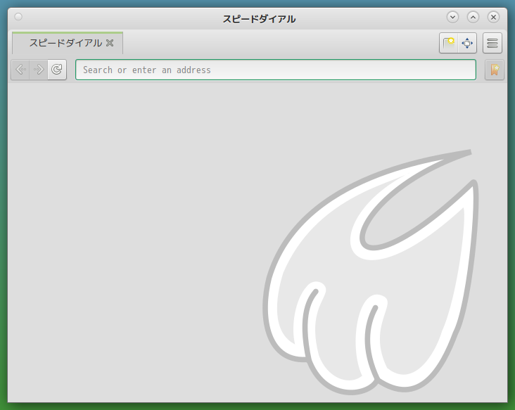
Task: Minimize window with the down chevron button
Action: pyautogui.click(x=452, y=17)
